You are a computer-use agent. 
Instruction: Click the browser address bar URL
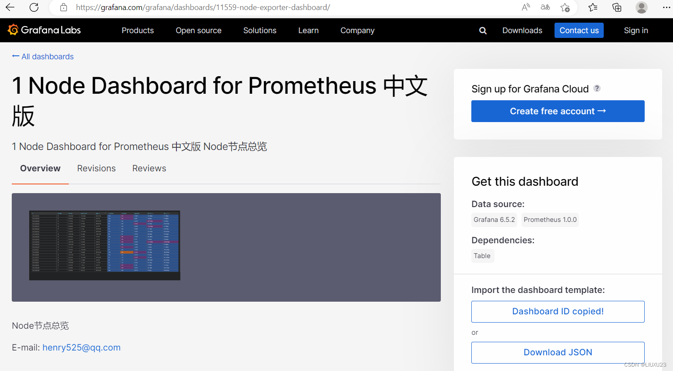pos(203,7)
